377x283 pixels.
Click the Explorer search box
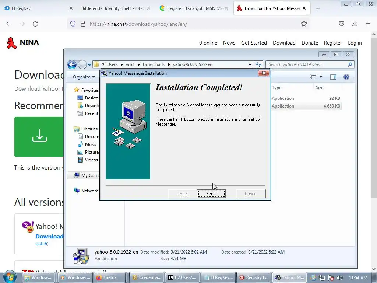click(x=307, y=64)
